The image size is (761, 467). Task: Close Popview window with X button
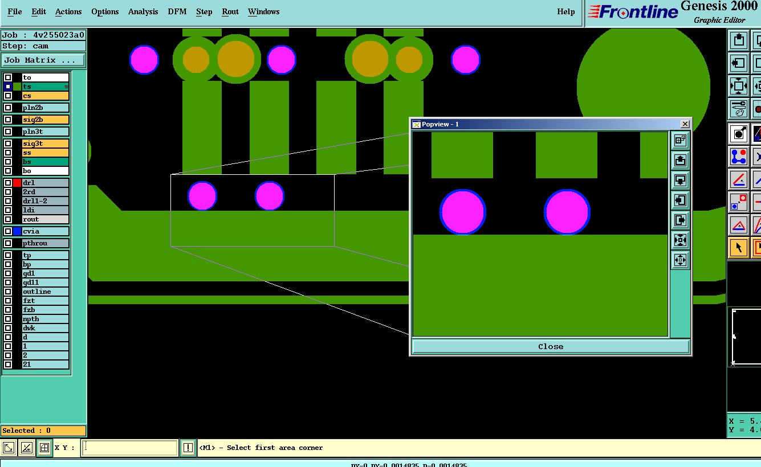685,124
